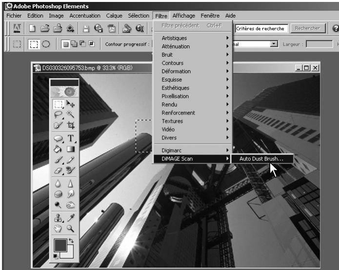The height and width of the screenshot is (270, 339).
Task: Select the Clone Stamp tool
Action: point(58,218)
